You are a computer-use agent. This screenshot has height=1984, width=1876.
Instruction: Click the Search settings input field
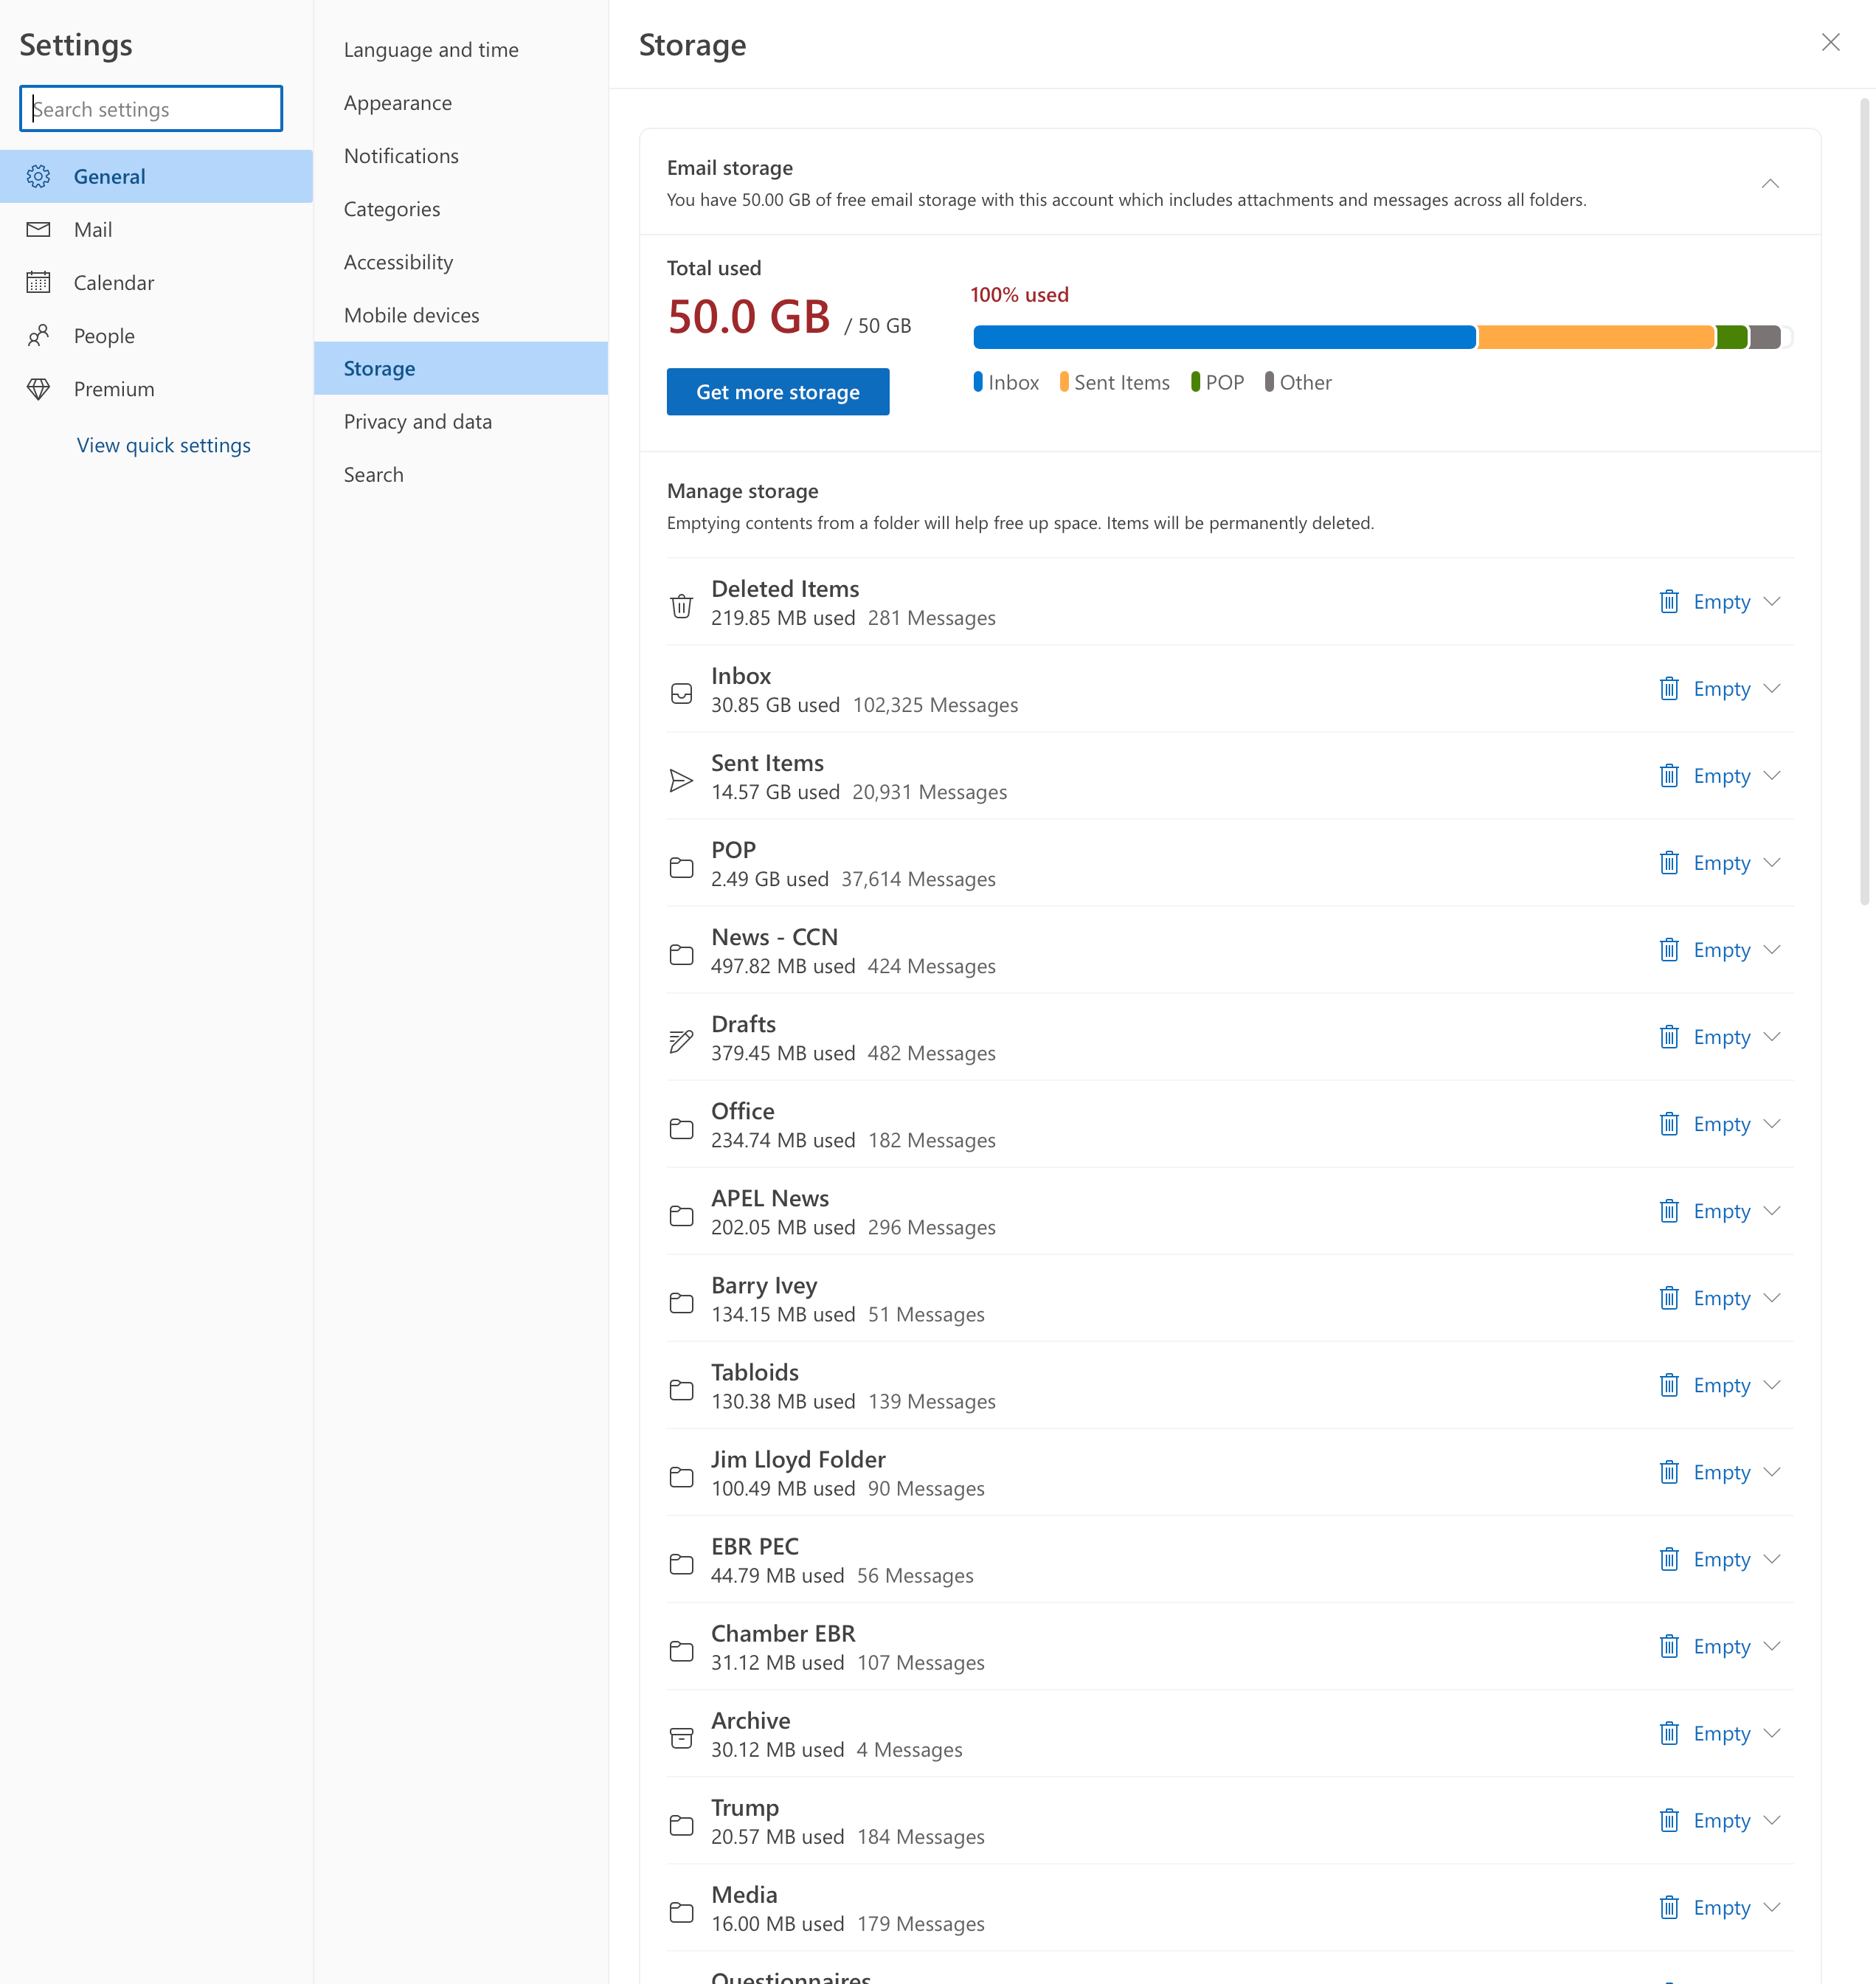(151, 108)
